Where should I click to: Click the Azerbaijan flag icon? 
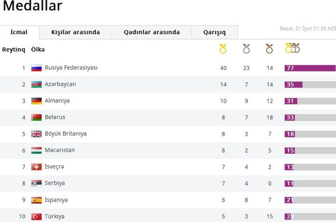coord(36,85)
